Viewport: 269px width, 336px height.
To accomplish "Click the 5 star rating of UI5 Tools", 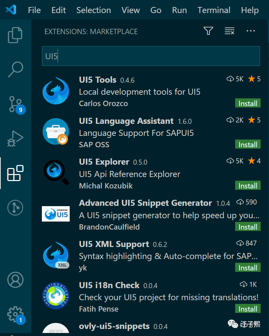I will coord(254,79).
